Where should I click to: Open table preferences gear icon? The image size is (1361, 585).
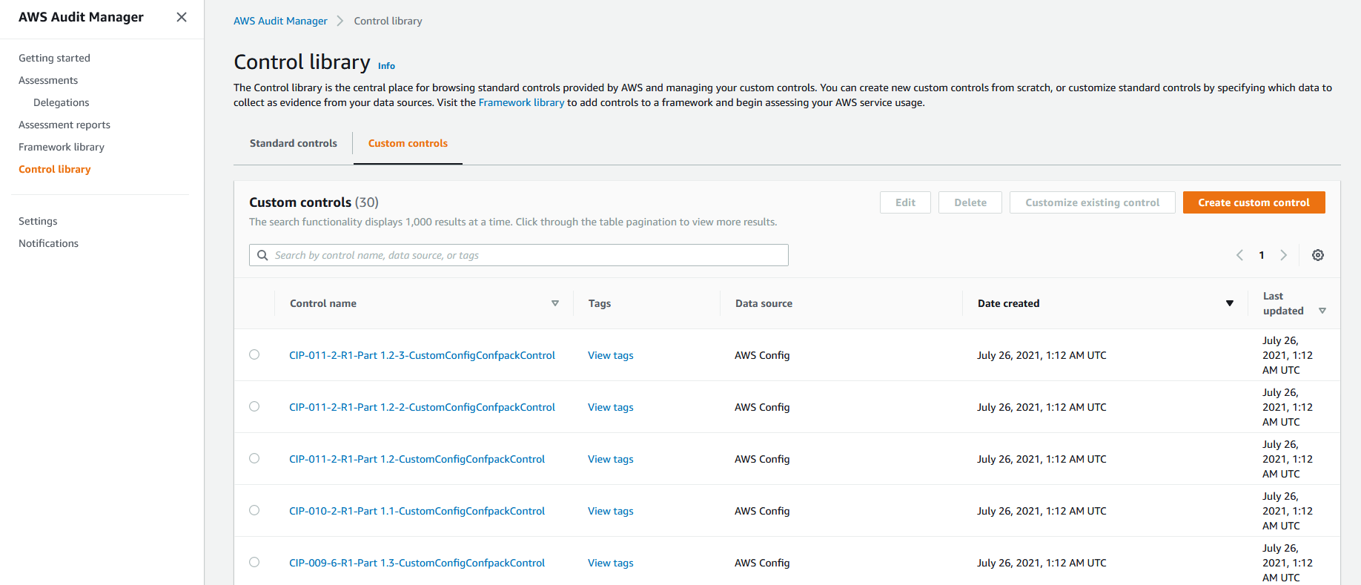(1318, 255)
